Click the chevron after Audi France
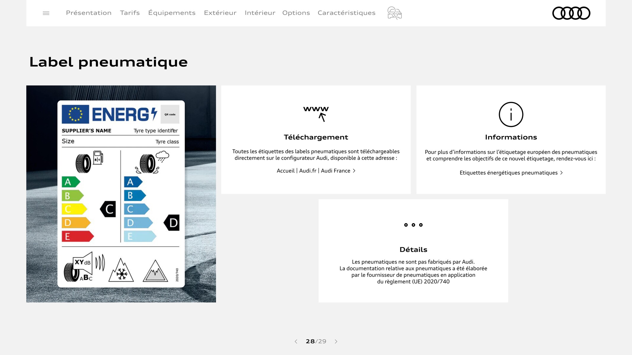 pyautogui.click(x=354, y=171)
